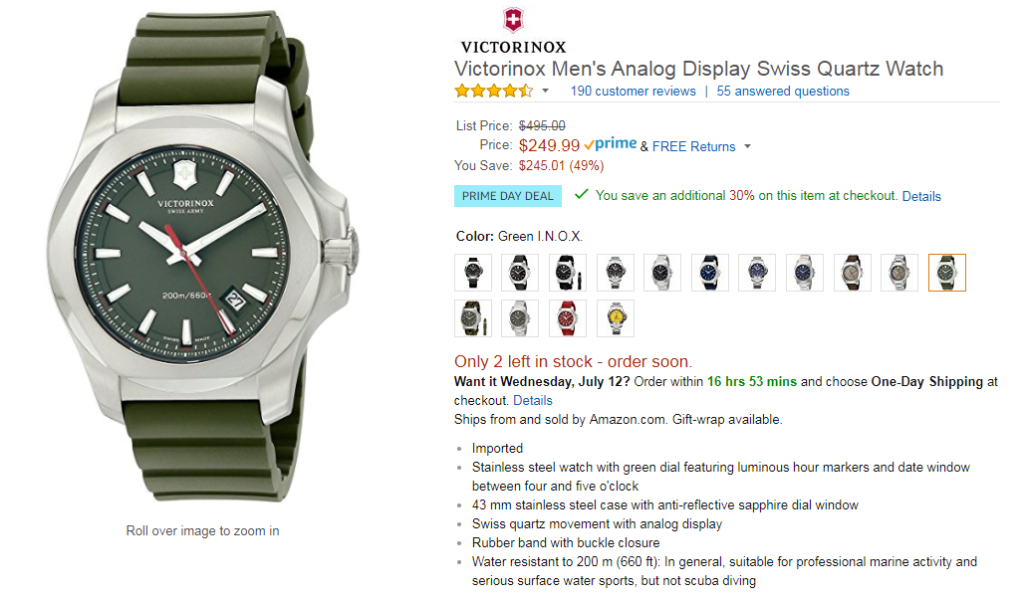Click the Victorinox shield logo
1026x602 pixels.
(513, 20)
